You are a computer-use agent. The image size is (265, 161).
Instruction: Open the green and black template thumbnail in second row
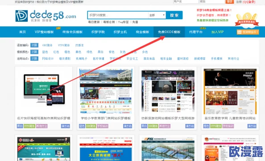pos(44,149)
